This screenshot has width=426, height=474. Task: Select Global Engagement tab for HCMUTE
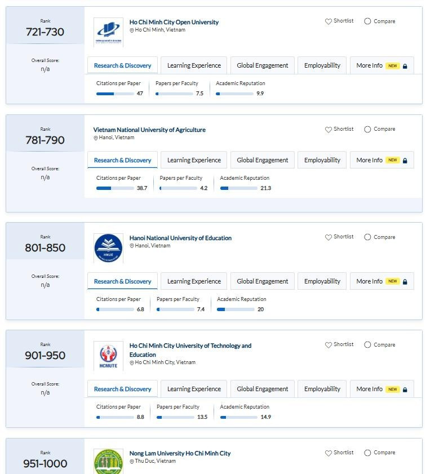[263, 389]
